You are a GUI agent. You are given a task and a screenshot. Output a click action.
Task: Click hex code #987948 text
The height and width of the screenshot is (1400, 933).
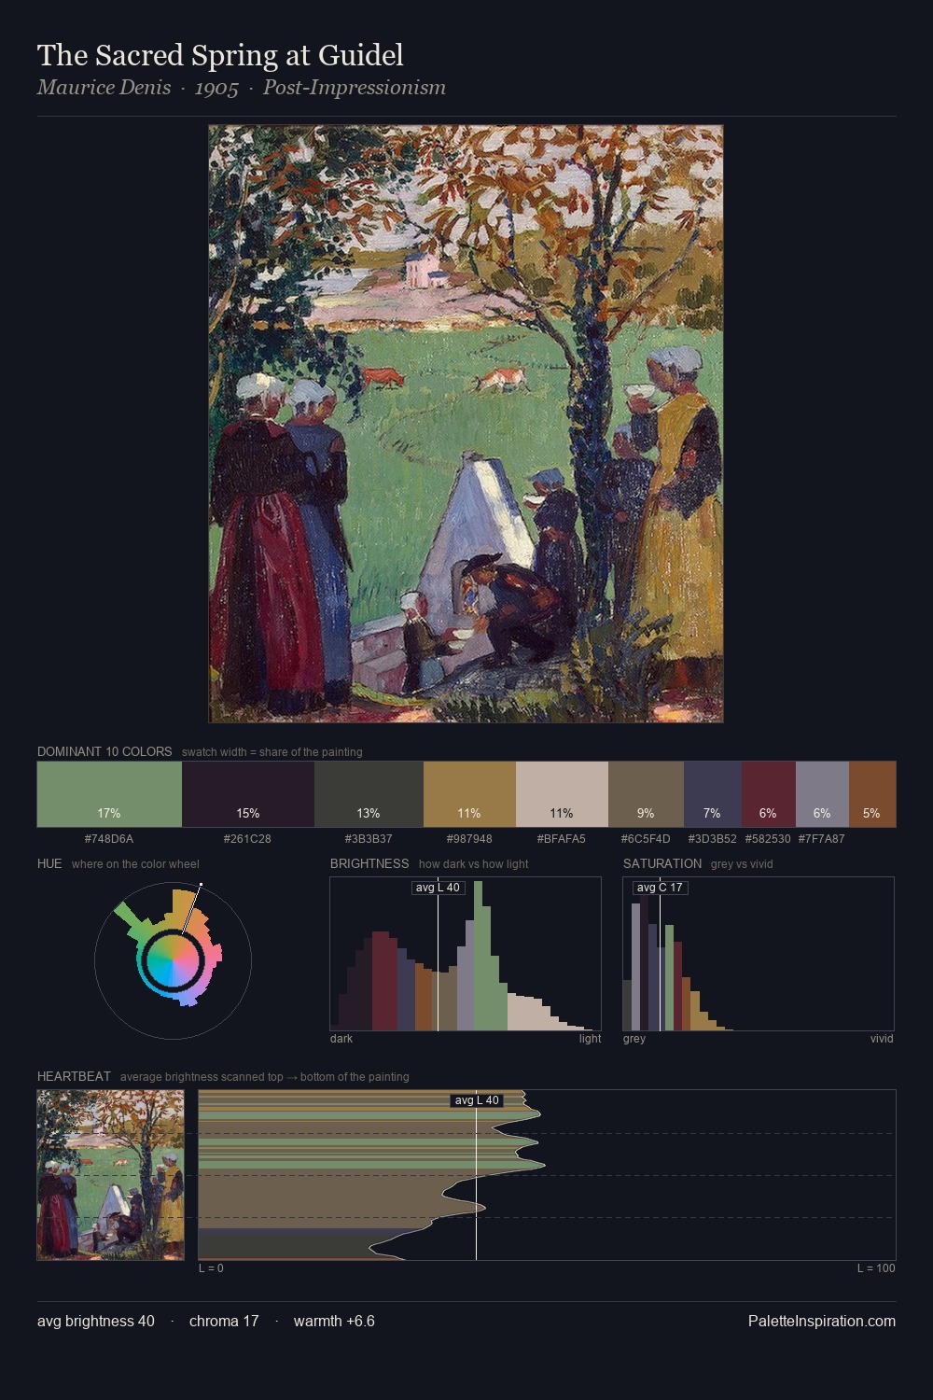pos(469,839)
